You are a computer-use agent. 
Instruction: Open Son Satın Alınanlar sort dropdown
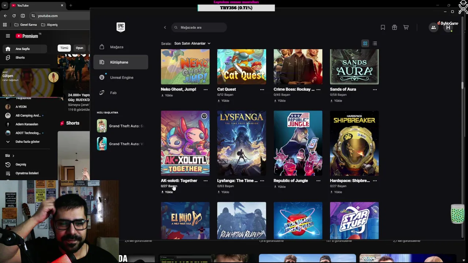point(192,43)
